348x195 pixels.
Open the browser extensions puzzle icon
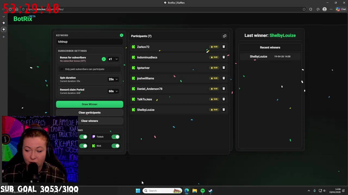pos(311,9)
